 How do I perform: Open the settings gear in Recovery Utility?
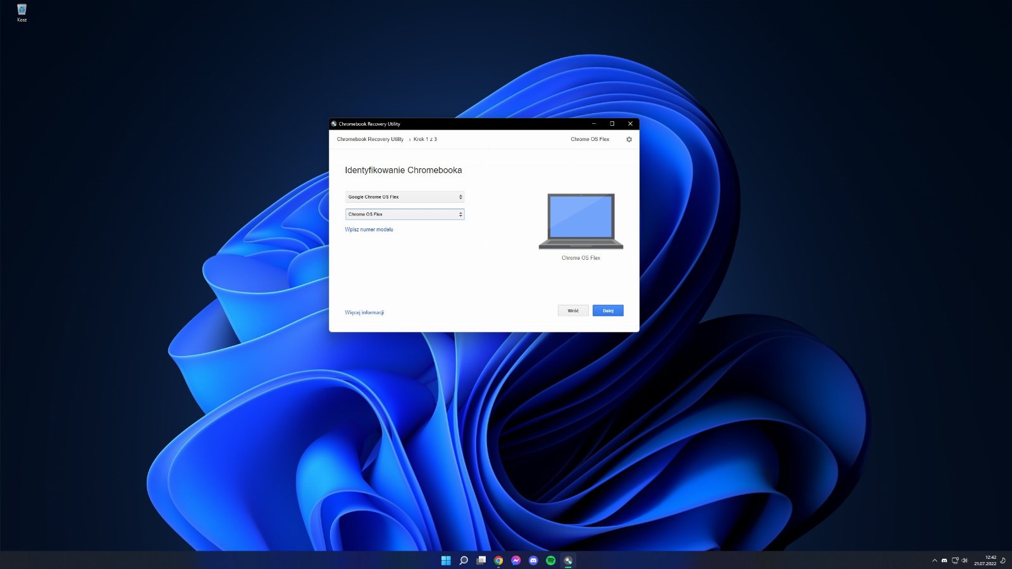tap(629, 139)
